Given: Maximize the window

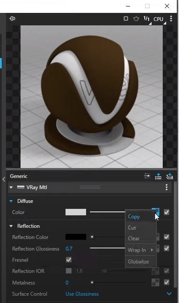Looking at the screenshot, I should tap(147, 6).
